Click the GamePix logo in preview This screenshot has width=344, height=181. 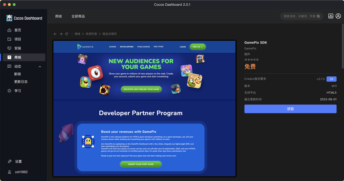coord(85,47)
